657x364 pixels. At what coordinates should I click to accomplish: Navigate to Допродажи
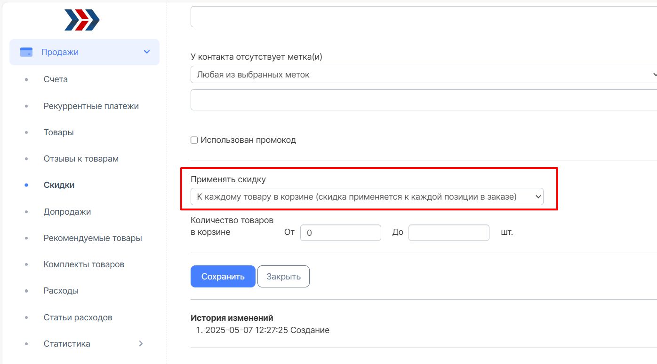(67, 212)
